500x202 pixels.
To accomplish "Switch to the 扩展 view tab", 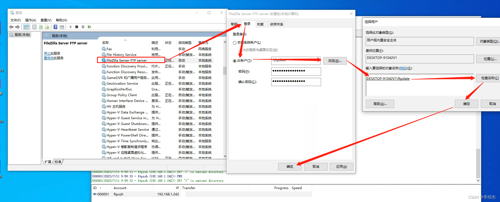I will pos(48,162).
